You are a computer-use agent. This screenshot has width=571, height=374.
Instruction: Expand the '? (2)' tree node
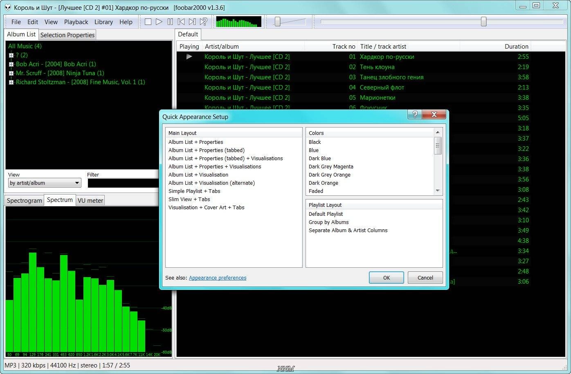click(x=11, y=55)
